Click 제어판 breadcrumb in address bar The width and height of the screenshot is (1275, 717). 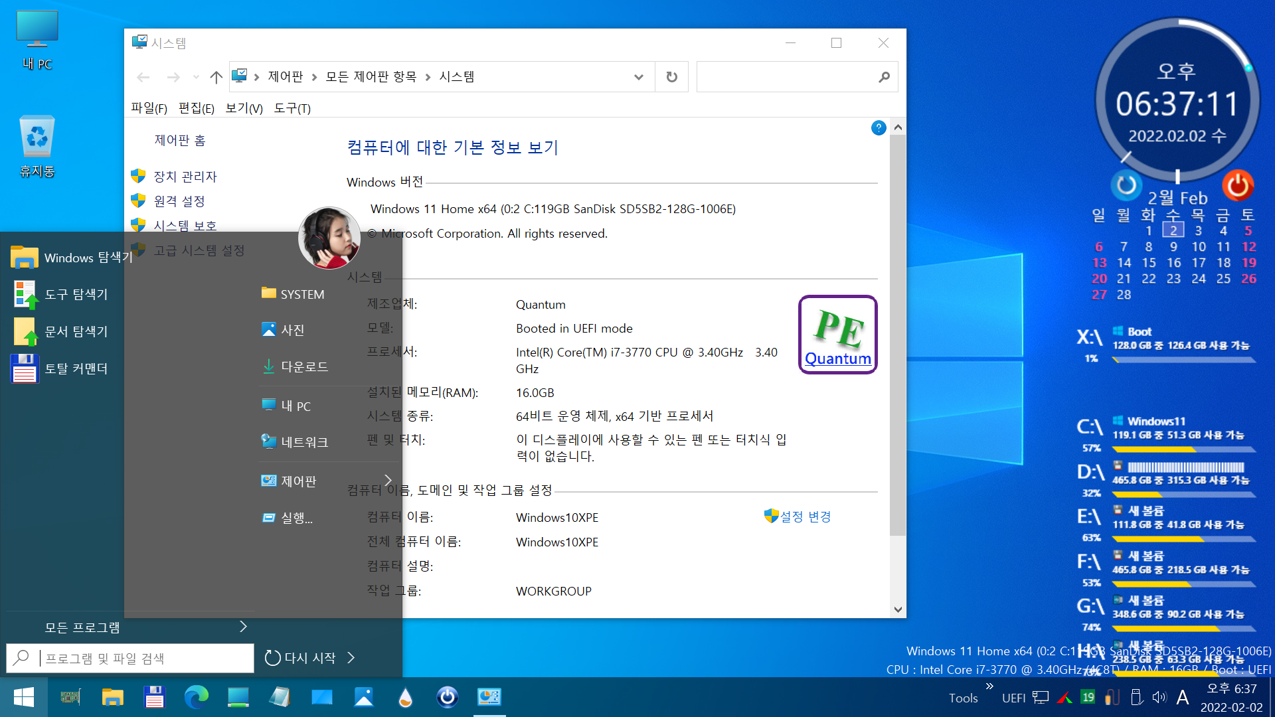pyautogui.click(x=286, y=77)
